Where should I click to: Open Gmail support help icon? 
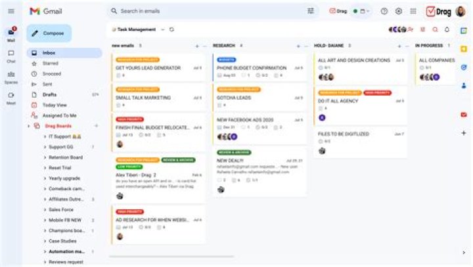(x=384, y=11)
